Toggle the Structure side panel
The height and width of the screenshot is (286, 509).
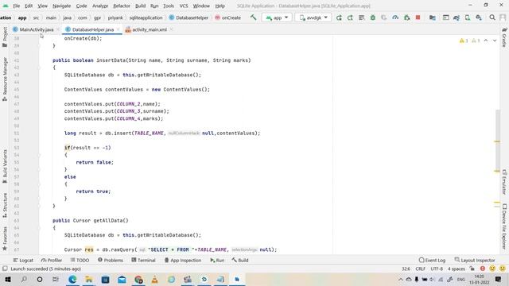[x=5, y=205]
